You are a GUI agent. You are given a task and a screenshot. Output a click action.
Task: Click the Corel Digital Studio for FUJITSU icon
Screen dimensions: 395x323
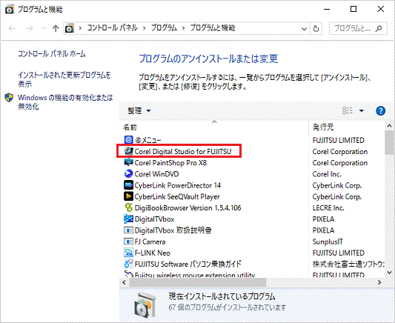[x=128, y=151]
